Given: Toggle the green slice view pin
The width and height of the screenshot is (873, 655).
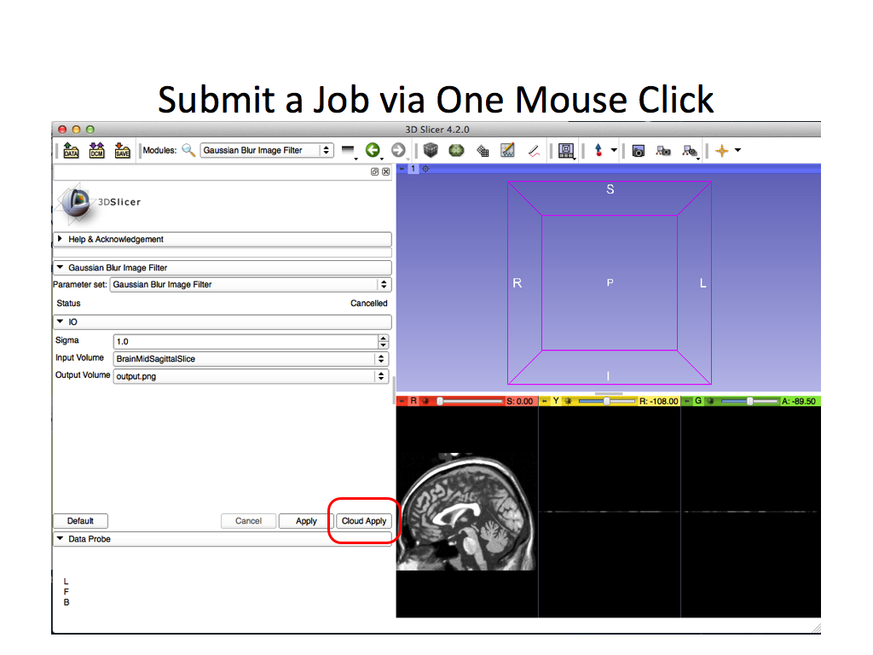Looking at the screenshot, I should coord(686,401).
